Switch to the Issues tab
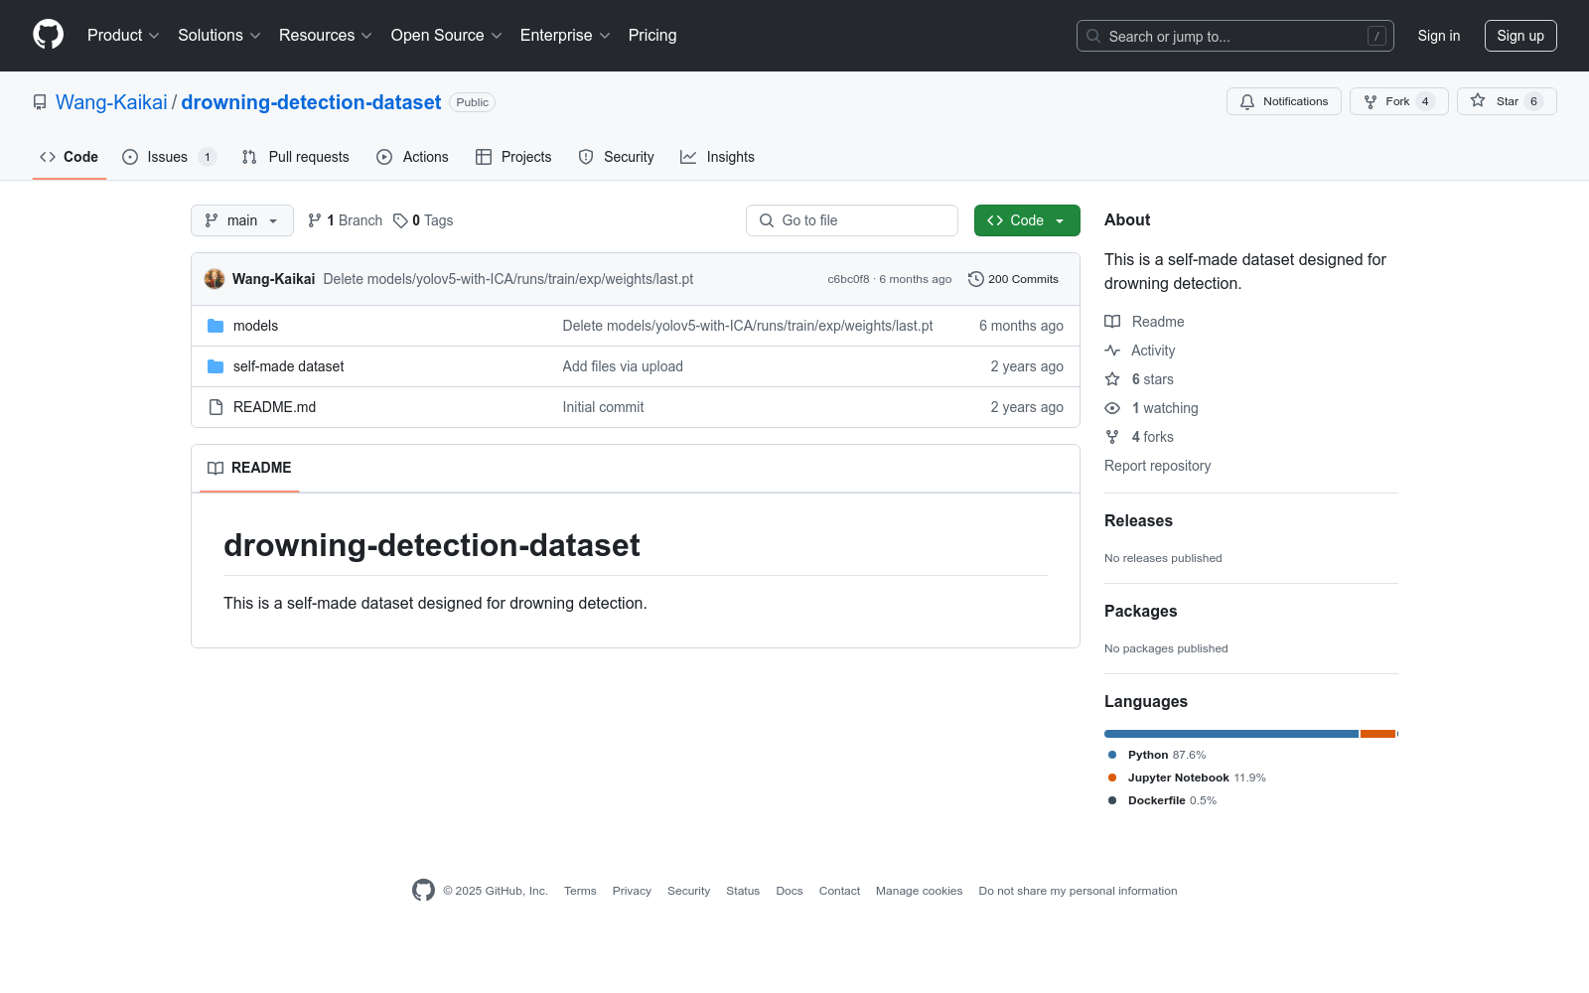1589x993 pixels. (168, 157)
